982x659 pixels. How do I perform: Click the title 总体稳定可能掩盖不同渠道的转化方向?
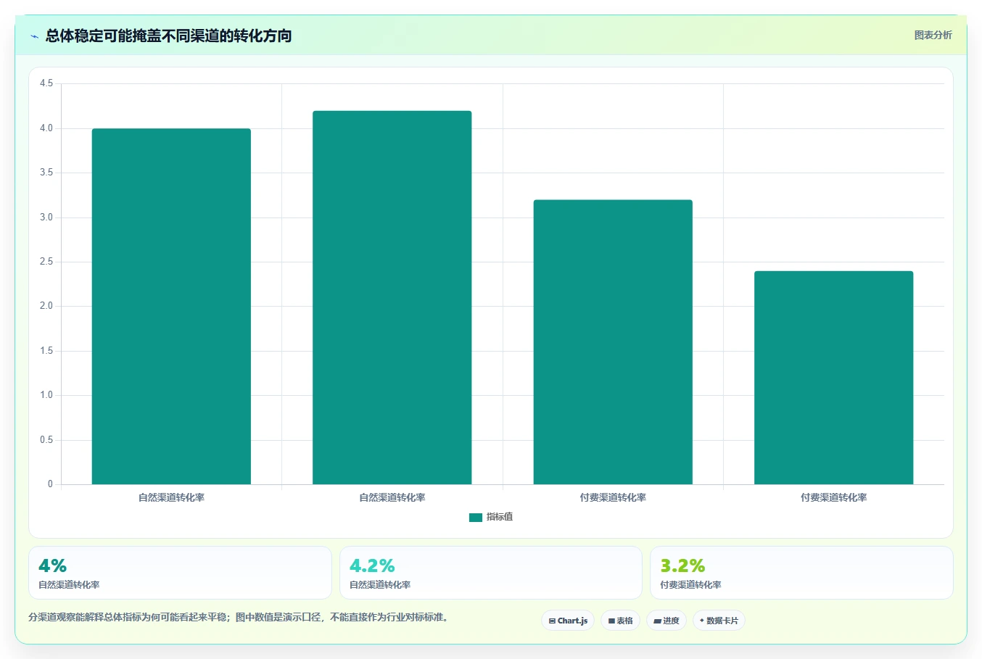pyautogui.click(x=168, y=36)
